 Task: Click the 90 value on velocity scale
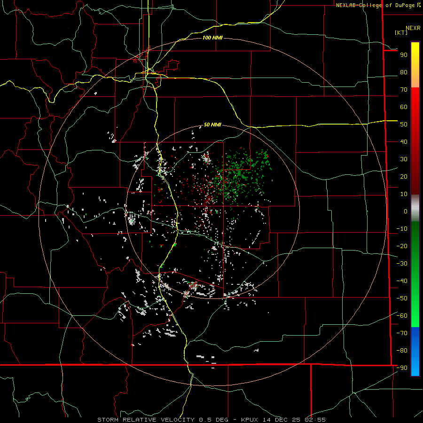pyautogui.click(x=404, y=55)
